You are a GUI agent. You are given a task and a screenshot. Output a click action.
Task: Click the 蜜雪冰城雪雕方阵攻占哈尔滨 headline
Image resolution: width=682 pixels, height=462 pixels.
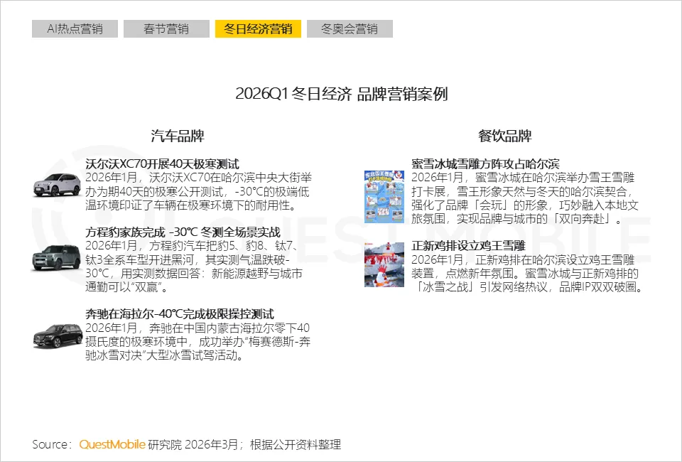(485, 163)
